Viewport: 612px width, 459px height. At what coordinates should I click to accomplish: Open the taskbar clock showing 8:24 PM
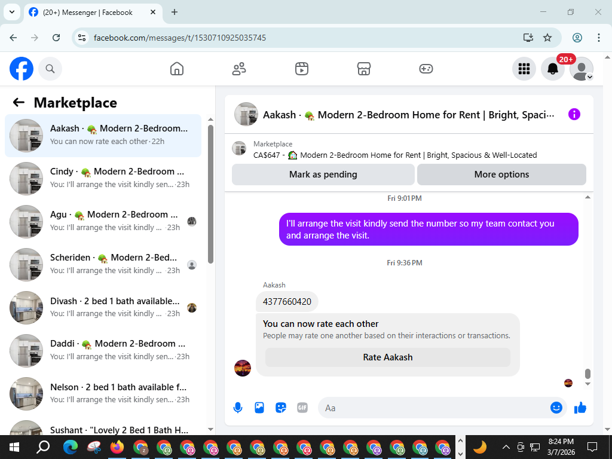tap(561, 447)
